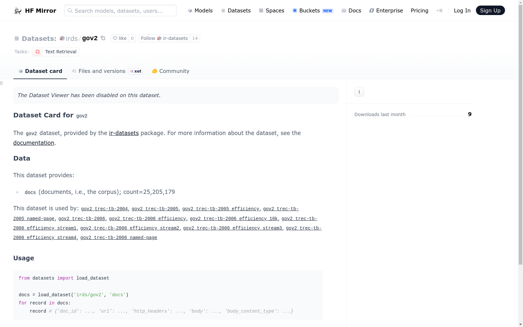The width and height of the screenshot is (523, 327).
Task: Open Buckets in the navbar
Action: [x=312, y=10]
